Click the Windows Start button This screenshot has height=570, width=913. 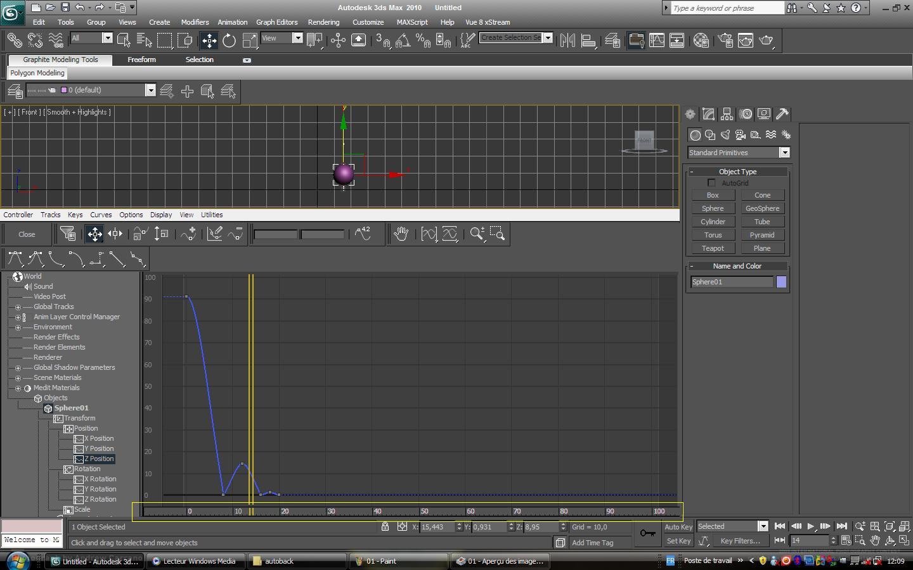click(17, 560)
